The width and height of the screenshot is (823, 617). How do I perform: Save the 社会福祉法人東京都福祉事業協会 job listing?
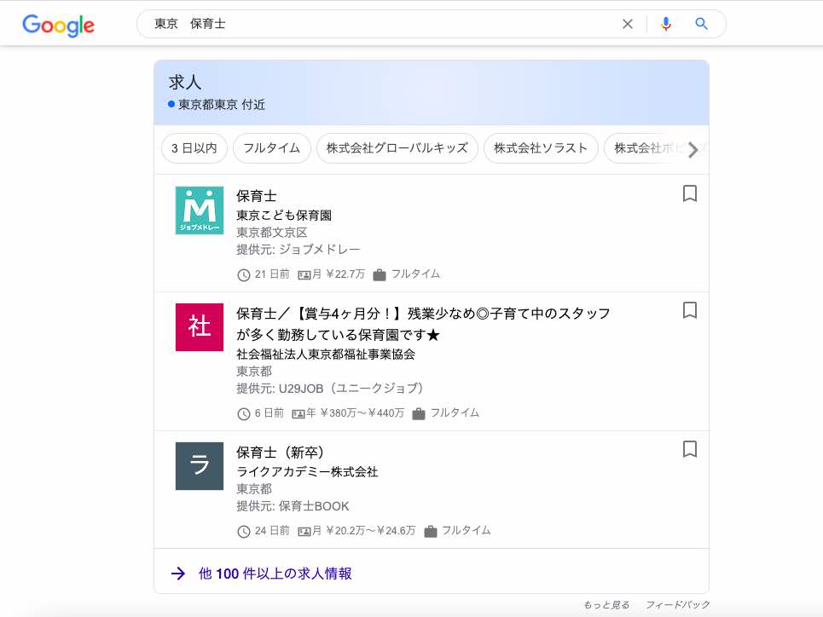(690, 311)
